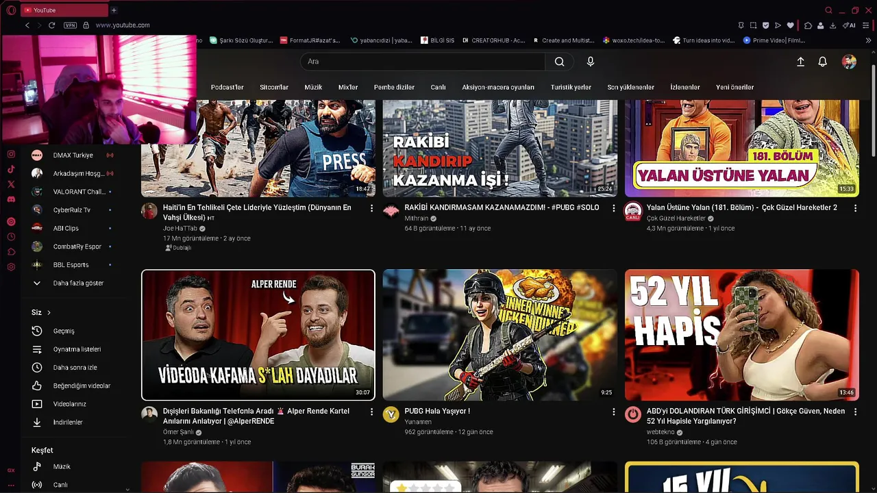Viewport: 877px width, 493px height.
Task: Open options menu for RAKİBİ KANDIRMASAM video
Action: click(613, 208)
